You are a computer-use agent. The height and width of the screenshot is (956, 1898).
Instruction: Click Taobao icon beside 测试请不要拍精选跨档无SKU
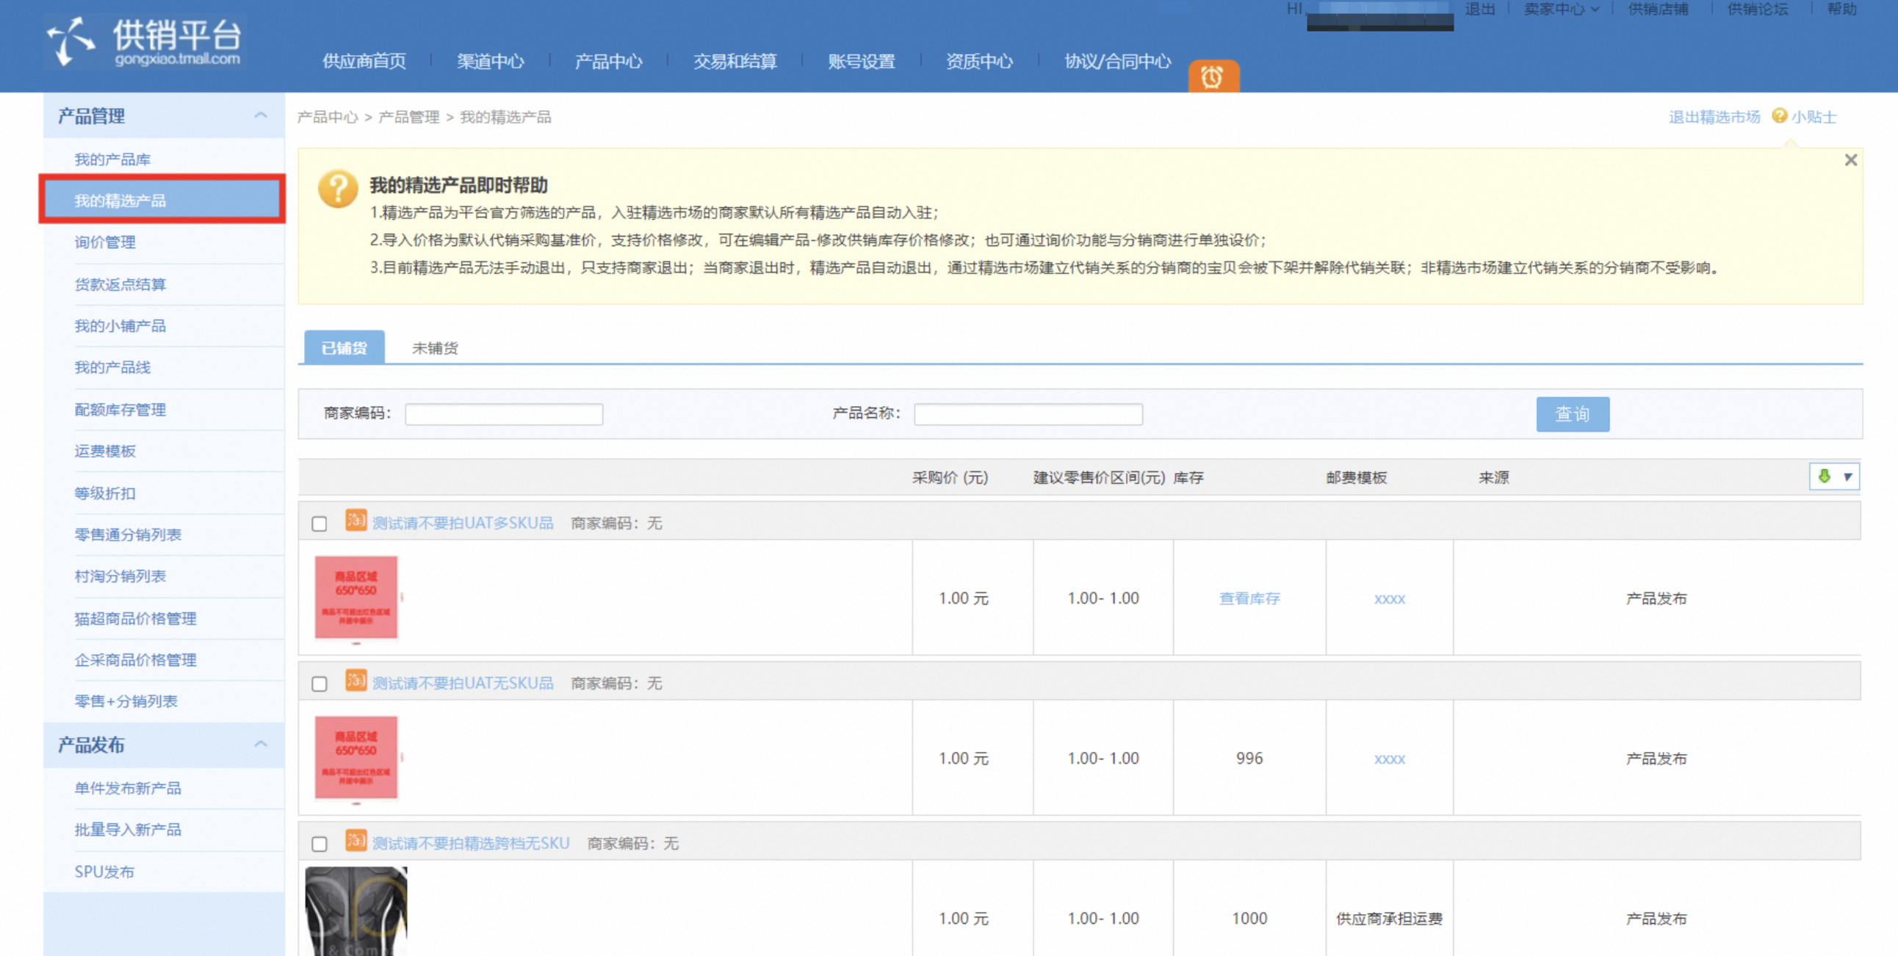click(357, 840)
